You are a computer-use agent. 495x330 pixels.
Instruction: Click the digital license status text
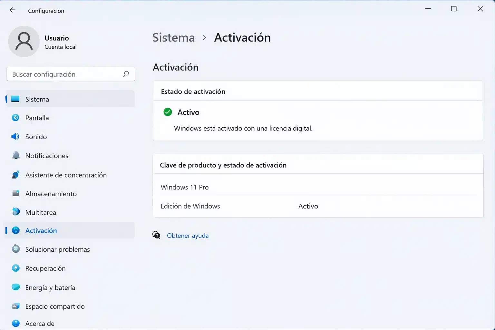[x=243, y=128]
